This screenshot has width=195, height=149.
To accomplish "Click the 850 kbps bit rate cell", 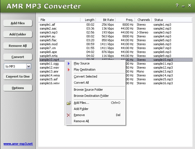I will point(108,40).
